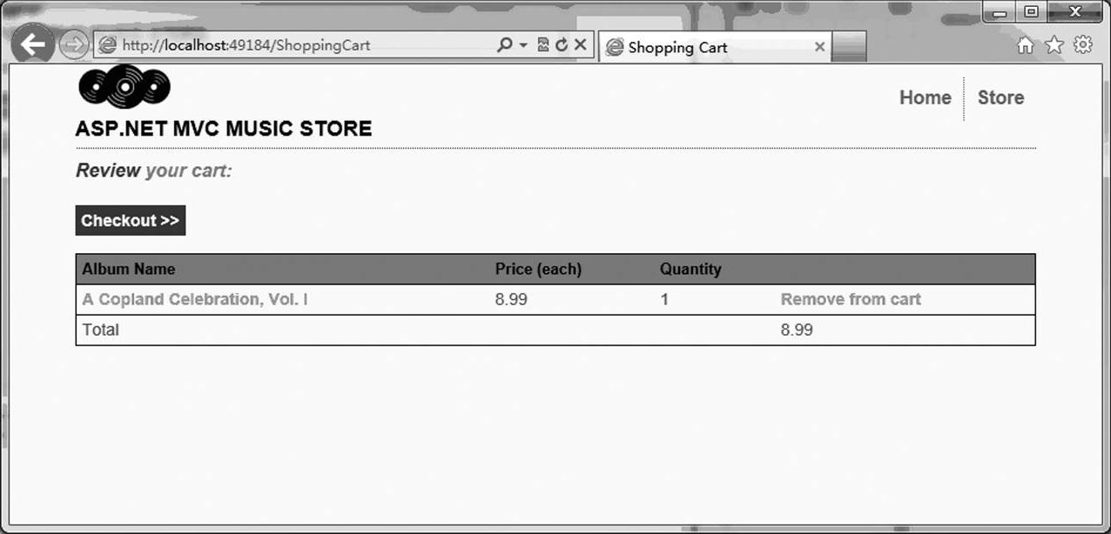Open the A Copland Celebration, Vol. I album link
The width and height of the screenshot is (1111, 534).
coord(195,299)
